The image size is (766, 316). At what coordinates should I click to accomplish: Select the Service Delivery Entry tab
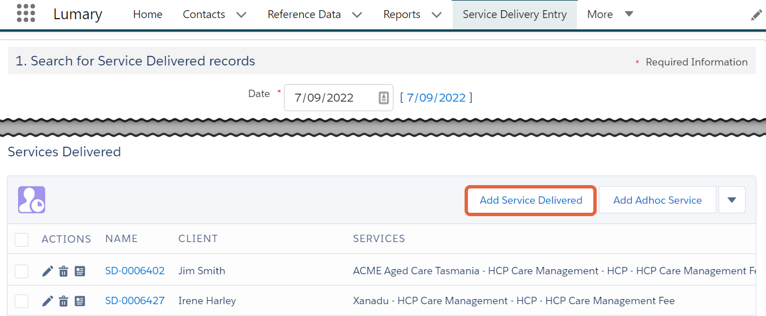coord(515,15)
